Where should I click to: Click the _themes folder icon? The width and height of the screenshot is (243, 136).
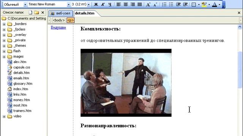(x=9, y=46)
